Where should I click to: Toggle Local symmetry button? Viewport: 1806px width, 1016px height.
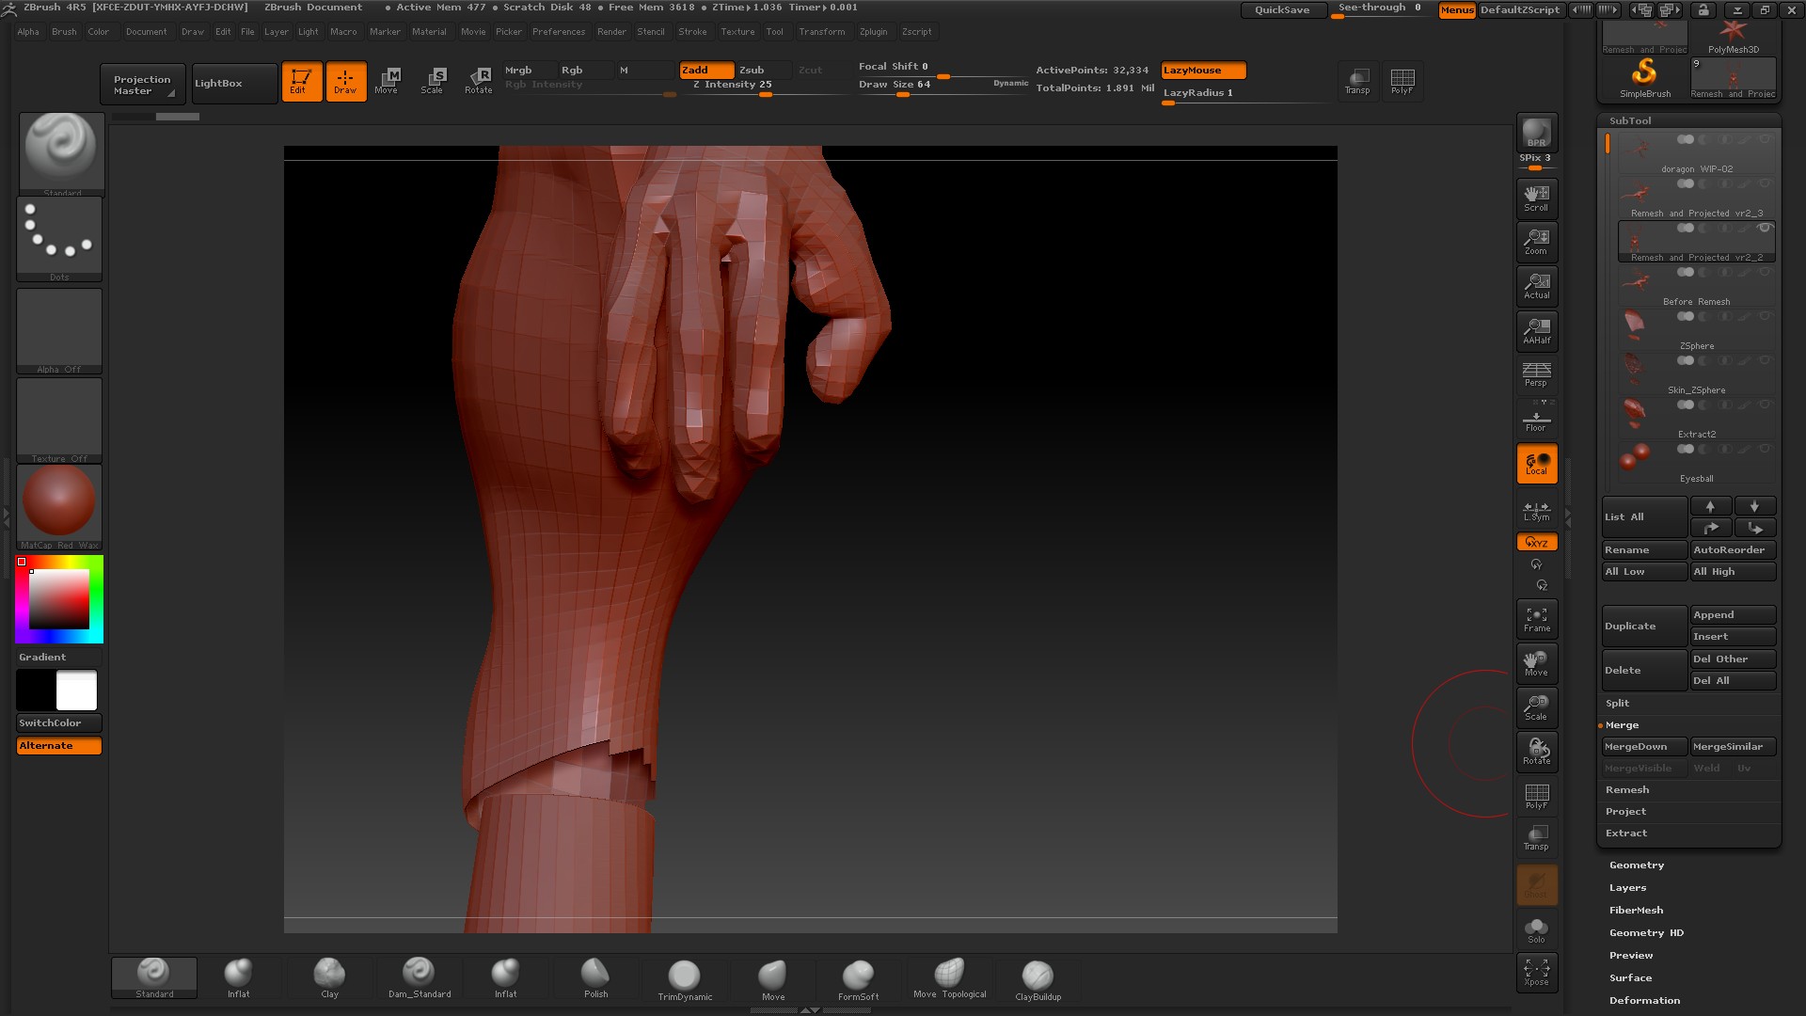coord(1536,464)
